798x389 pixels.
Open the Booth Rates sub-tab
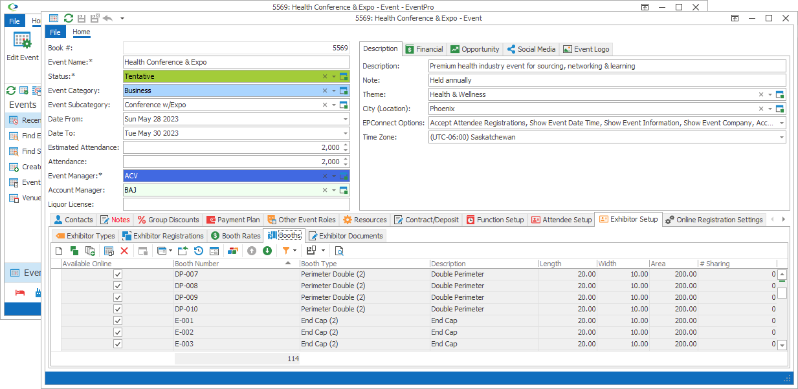(236, 236)
